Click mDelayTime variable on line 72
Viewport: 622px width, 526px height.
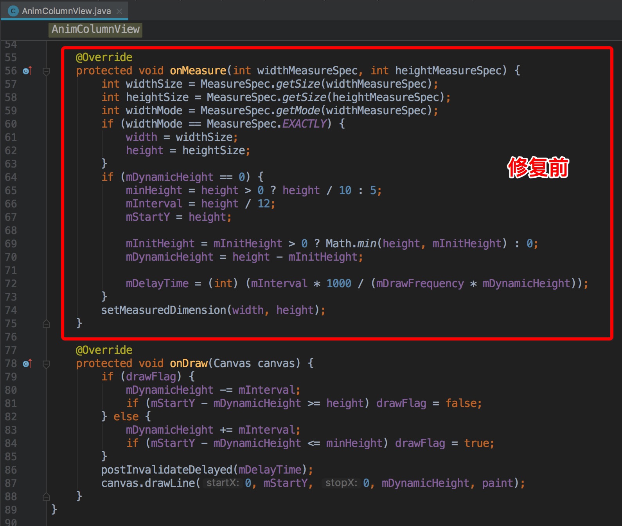coord(157,284)
